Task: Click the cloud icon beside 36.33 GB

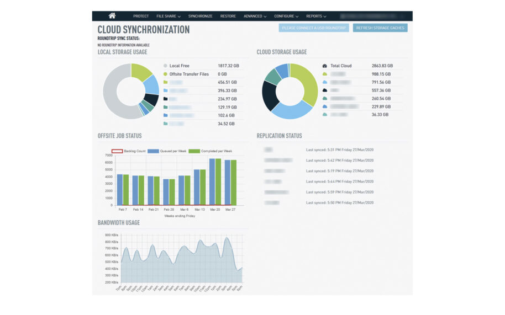Action: (325, 114)
